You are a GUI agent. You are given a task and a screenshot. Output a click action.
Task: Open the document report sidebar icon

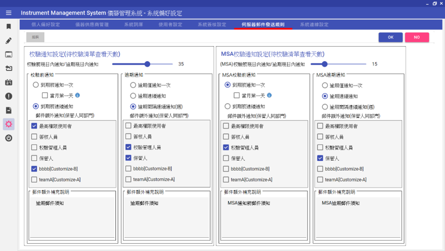[9, 110]
